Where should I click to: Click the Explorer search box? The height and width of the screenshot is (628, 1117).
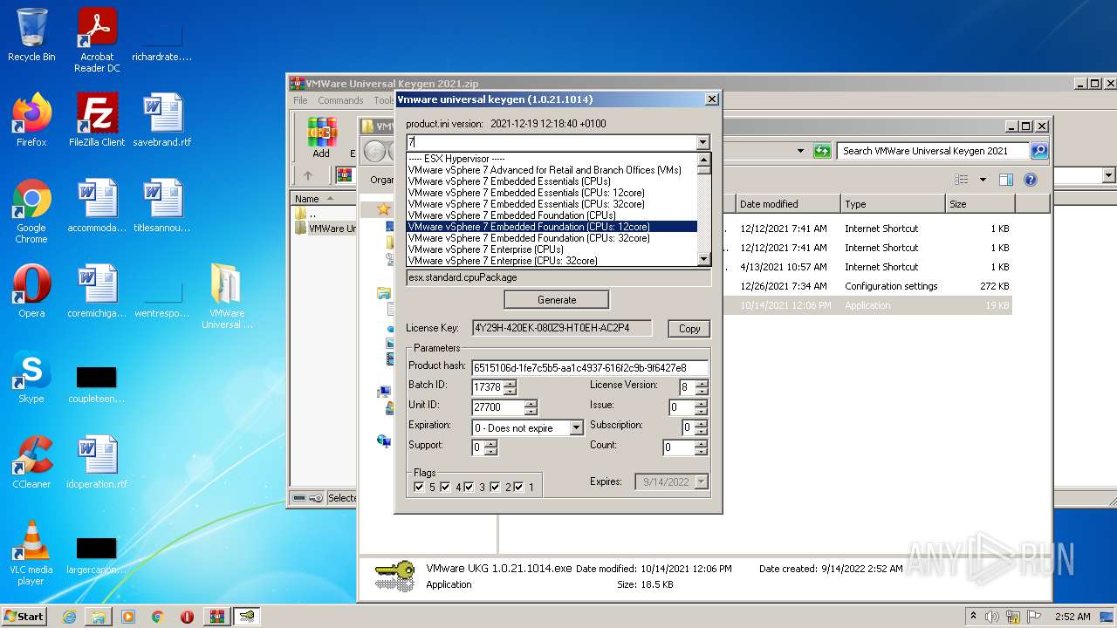933,151
